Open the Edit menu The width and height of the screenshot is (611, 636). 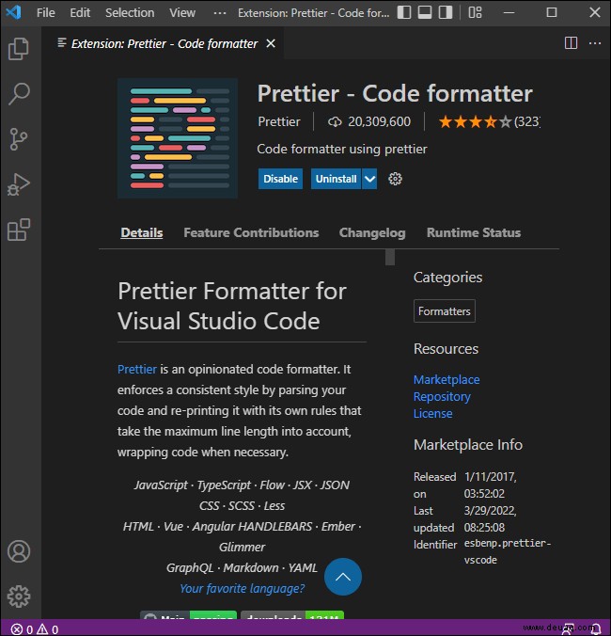pyautogui.click(x=80, y=13)
